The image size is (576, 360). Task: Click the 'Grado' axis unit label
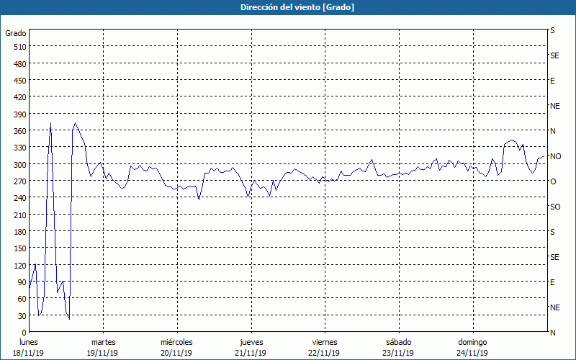click(16, 33)
